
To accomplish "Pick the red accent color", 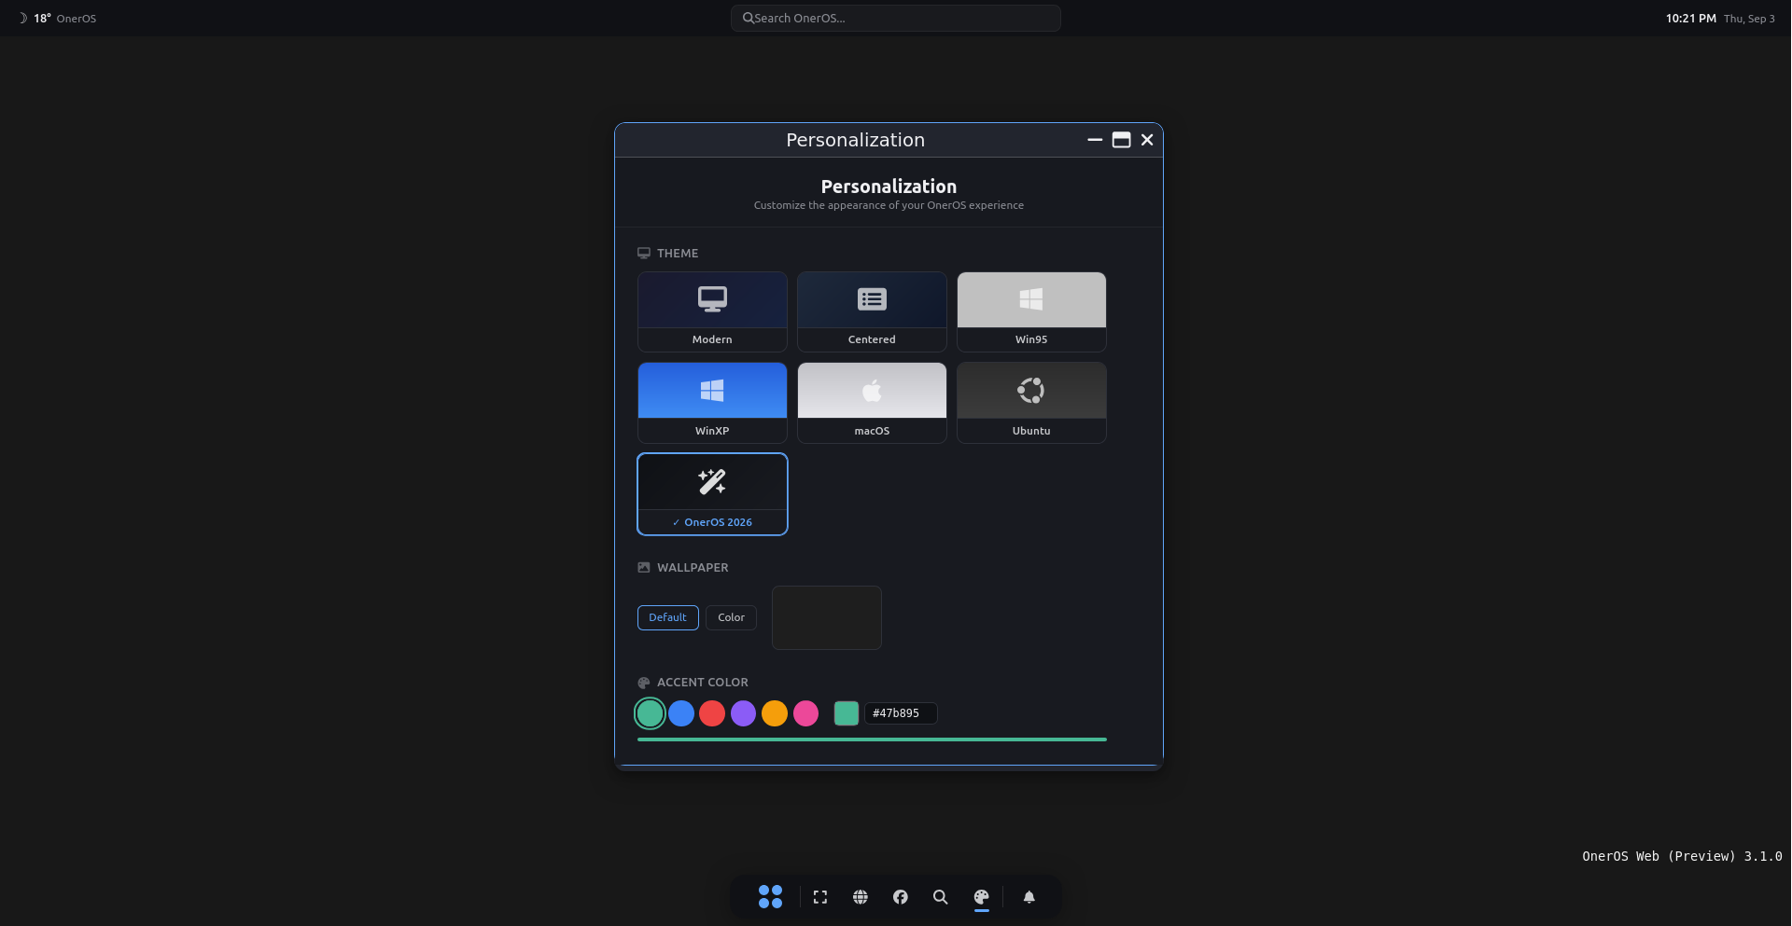I will 712,713.
